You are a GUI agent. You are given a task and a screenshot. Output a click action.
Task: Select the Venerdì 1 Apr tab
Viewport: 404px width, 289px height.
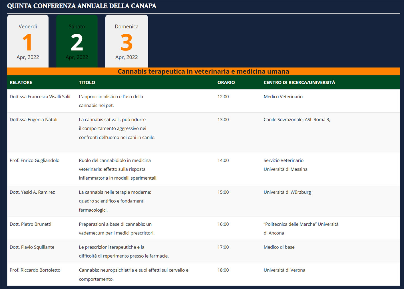[x=28, y=41]
